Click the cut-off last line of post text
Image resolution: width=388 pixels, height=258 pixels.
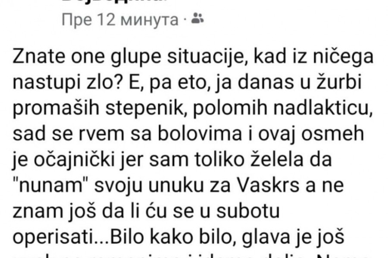click(x=193, y=256)
